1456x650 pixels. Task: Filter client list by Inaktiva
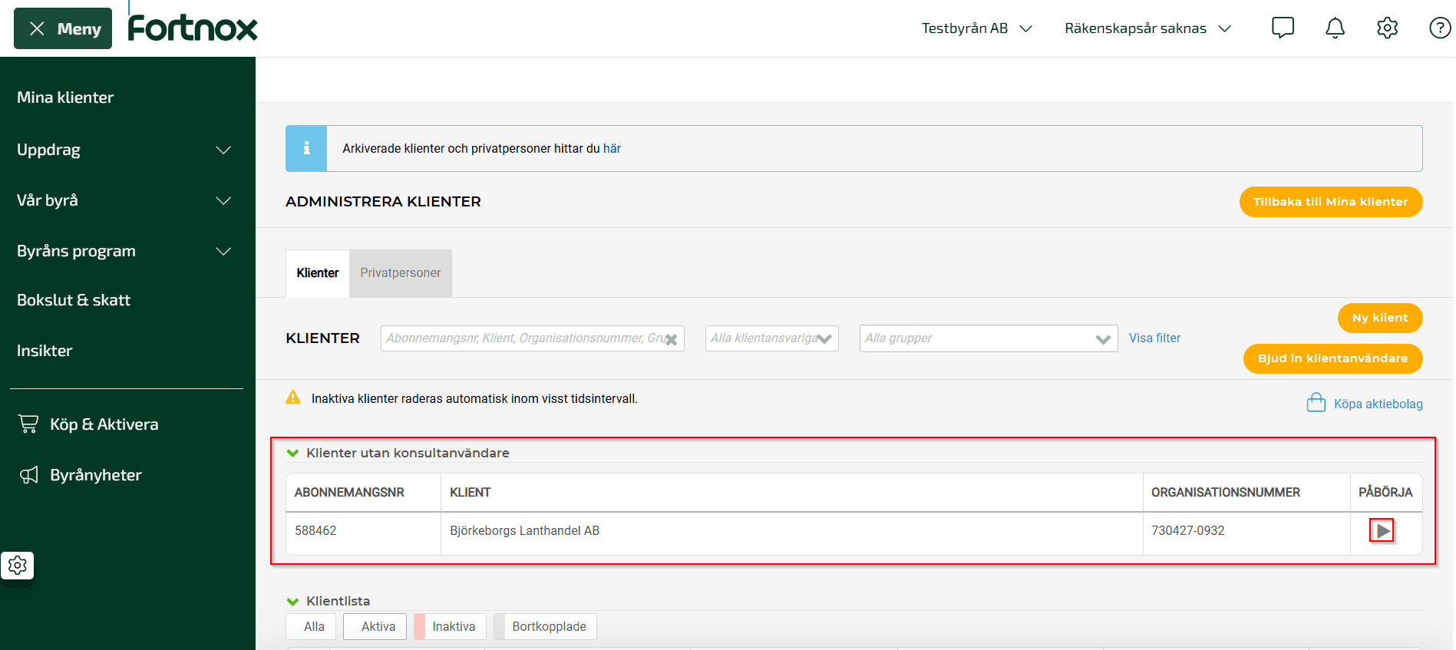453,626
